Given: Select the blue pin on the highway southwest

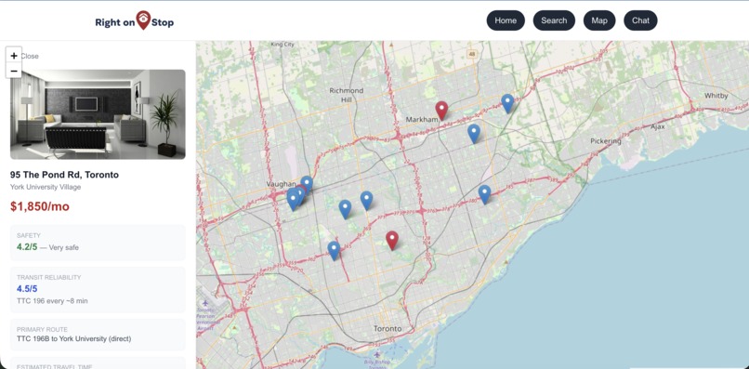Looking at the screenshot, I should (x=334, y=250).
